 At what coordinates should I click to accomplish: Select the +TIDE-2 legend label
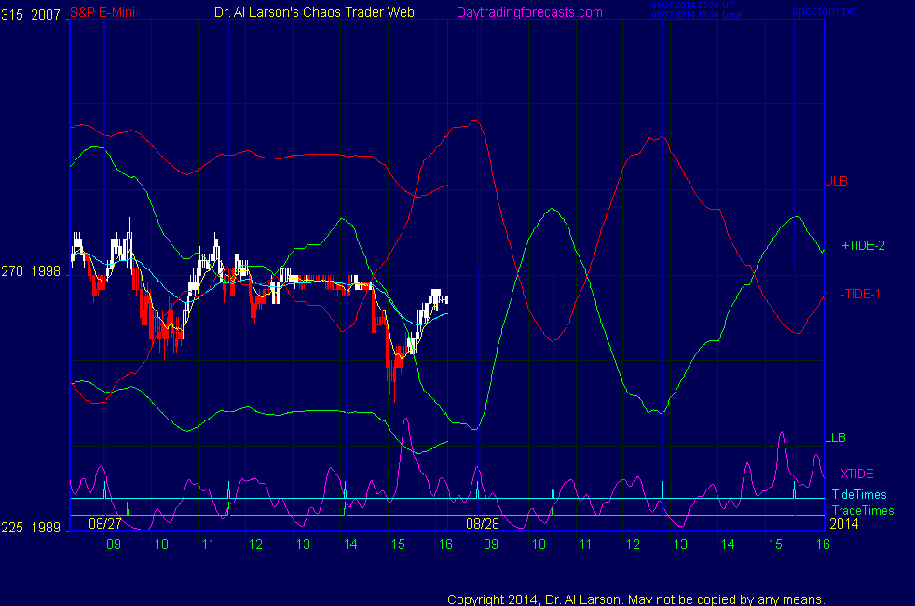(863, 246)
